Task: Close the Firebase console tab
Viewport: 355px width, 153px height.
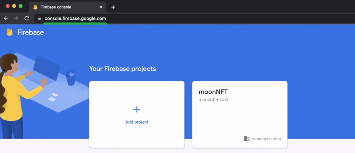Action: click(101, 7)
